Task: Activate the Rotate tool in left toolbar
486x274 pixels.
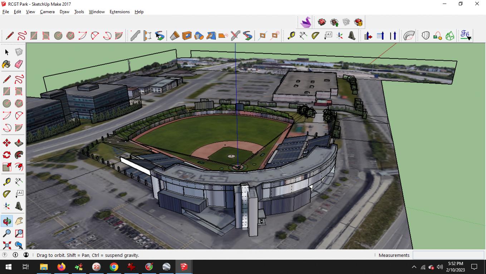Action: coord(6,155)
